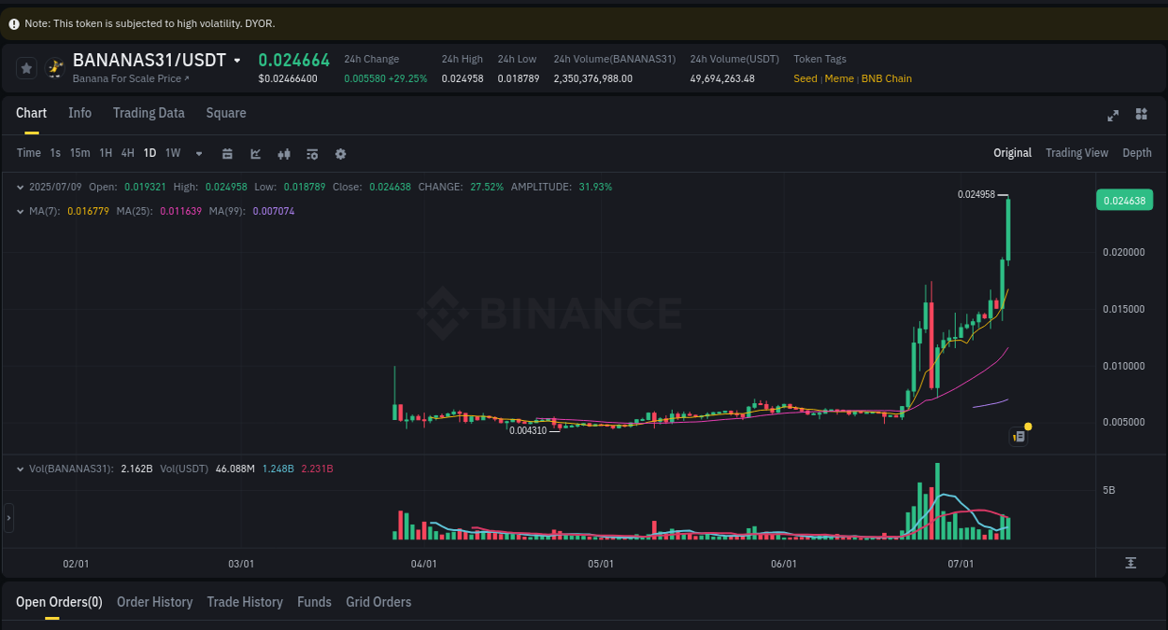Open the BANANAS31/USDT pair selector dropdown
Screen dimensions: 1168x630
(x=238, y=59)
